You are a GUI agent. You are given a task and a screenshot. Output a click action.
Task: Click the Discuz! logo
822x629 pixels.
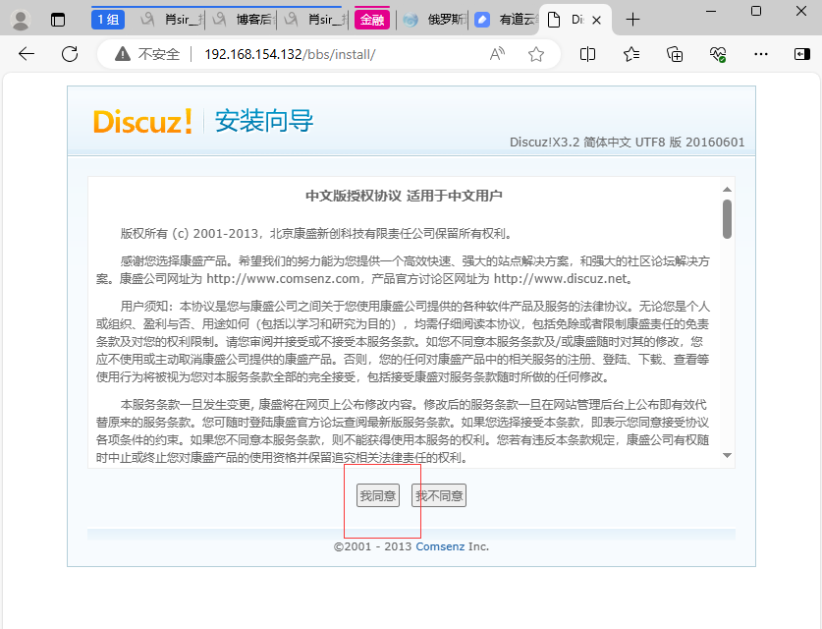142,122
